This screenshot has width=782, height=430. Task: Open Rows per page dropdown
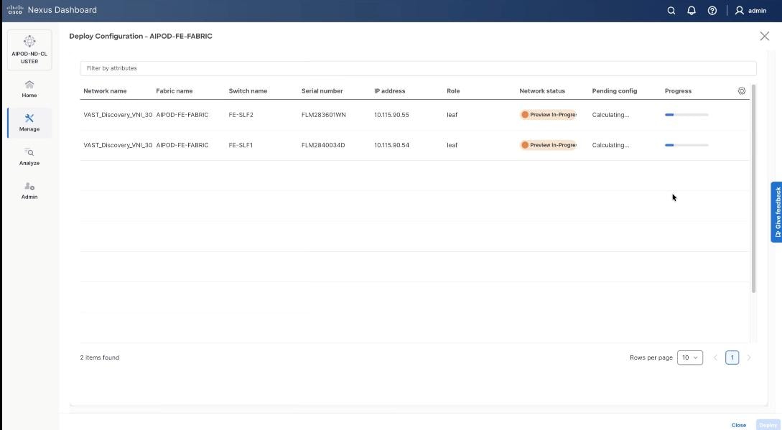click(690, 357)
